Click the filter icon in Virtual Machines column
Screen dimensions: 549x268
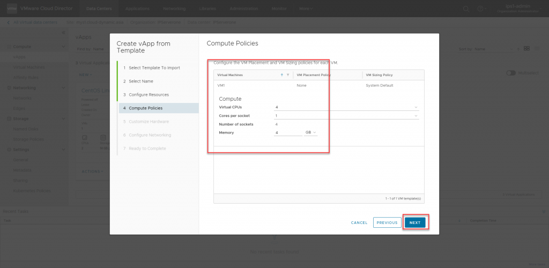point(288,75)
